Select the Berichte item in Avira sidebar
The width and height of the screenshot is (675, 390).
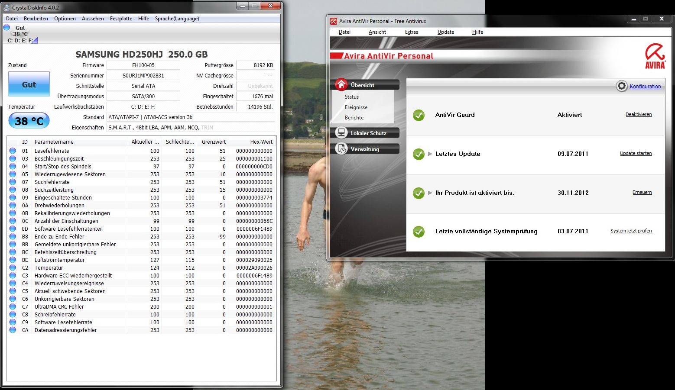pyautogui.click(x=354, y=118)
